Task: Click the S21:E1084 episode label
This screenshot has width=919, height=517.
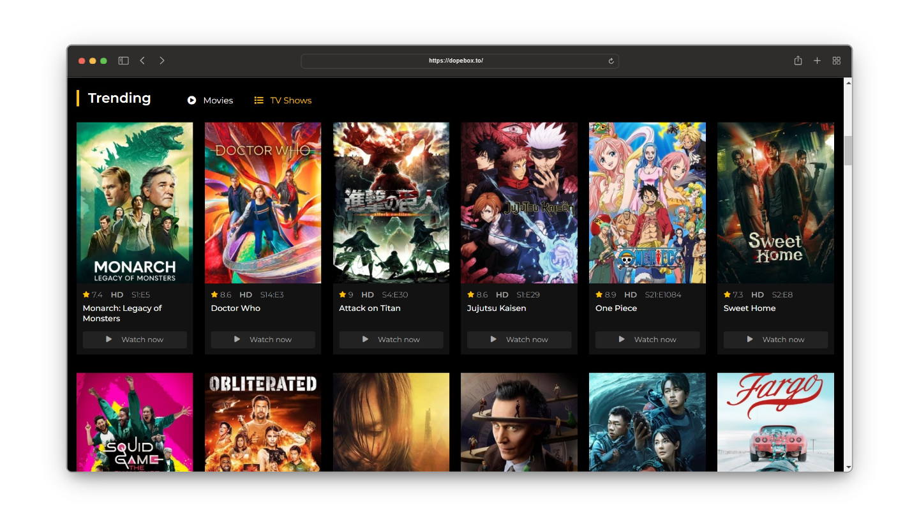Action: click(662, 295)
